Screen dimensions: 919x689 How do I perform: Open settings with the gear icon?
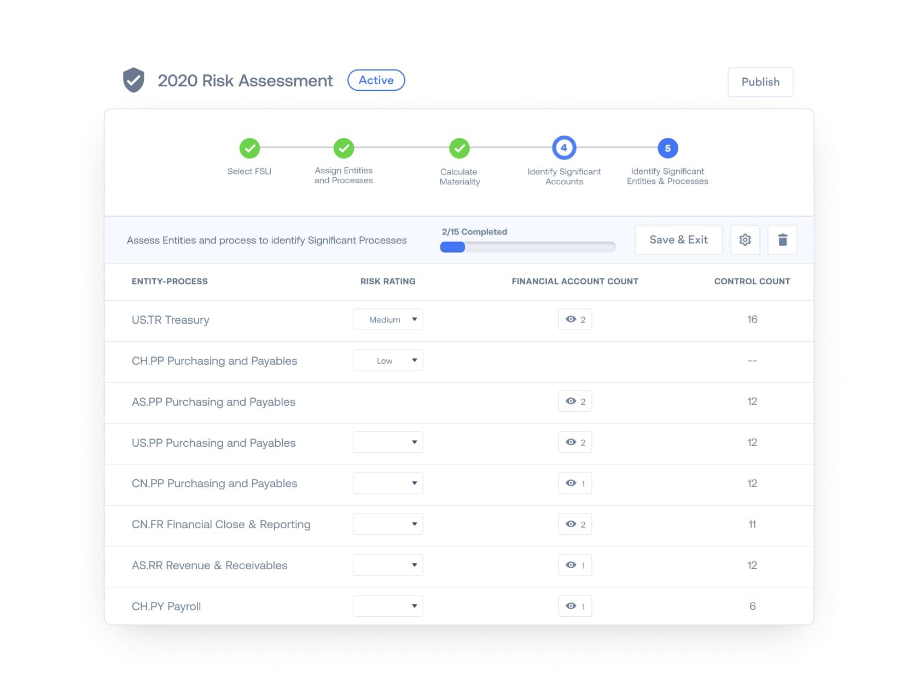click(x=744, y=240)
